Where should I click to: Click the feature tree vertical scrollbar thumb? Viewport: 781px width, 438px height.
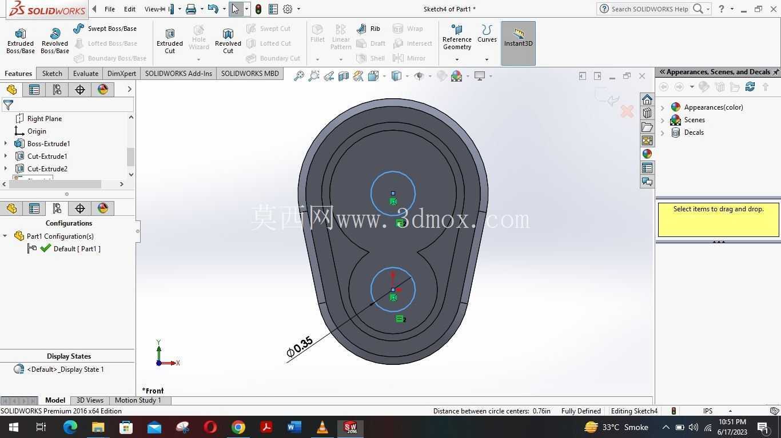coord(131,156)
